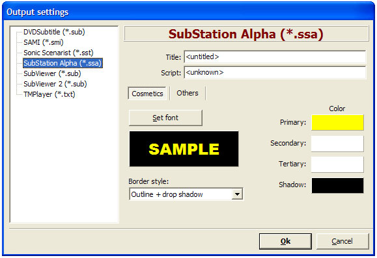Change the Tertiary color swatch
Screen dimensions: 377x258
pos(337,164)
